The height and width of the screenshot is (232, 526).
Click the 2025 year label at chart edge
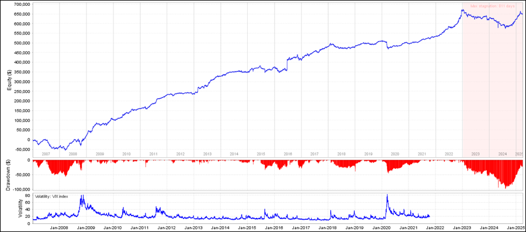coord(518,154)
